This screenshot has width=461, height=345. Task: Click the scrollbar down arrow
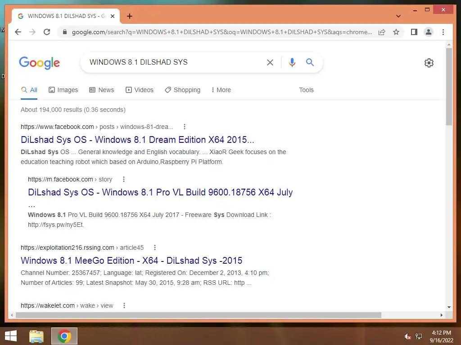point(449,307)
